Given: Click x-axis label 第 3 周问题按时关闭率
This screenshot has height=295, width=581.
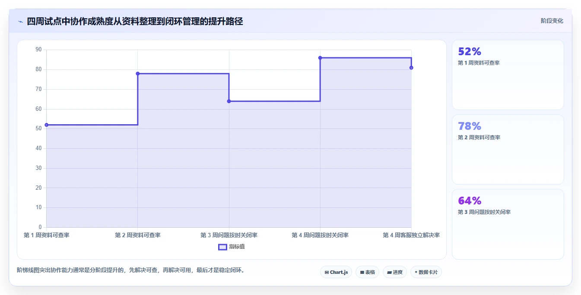Looking at the screenshot, I should click(229, 235).
